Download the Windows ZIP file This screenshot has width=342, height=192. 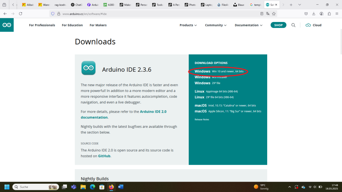[207, 83]
